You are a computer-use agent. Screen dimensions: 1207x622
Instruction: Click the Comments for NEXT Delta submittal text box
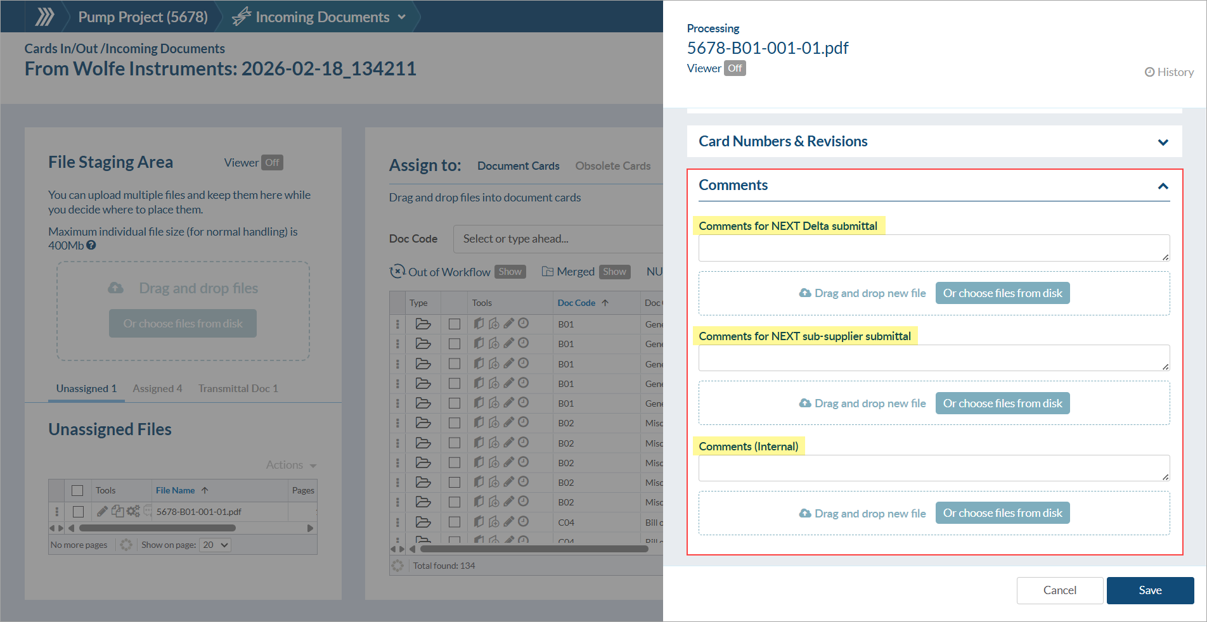(x=934, y=248)
